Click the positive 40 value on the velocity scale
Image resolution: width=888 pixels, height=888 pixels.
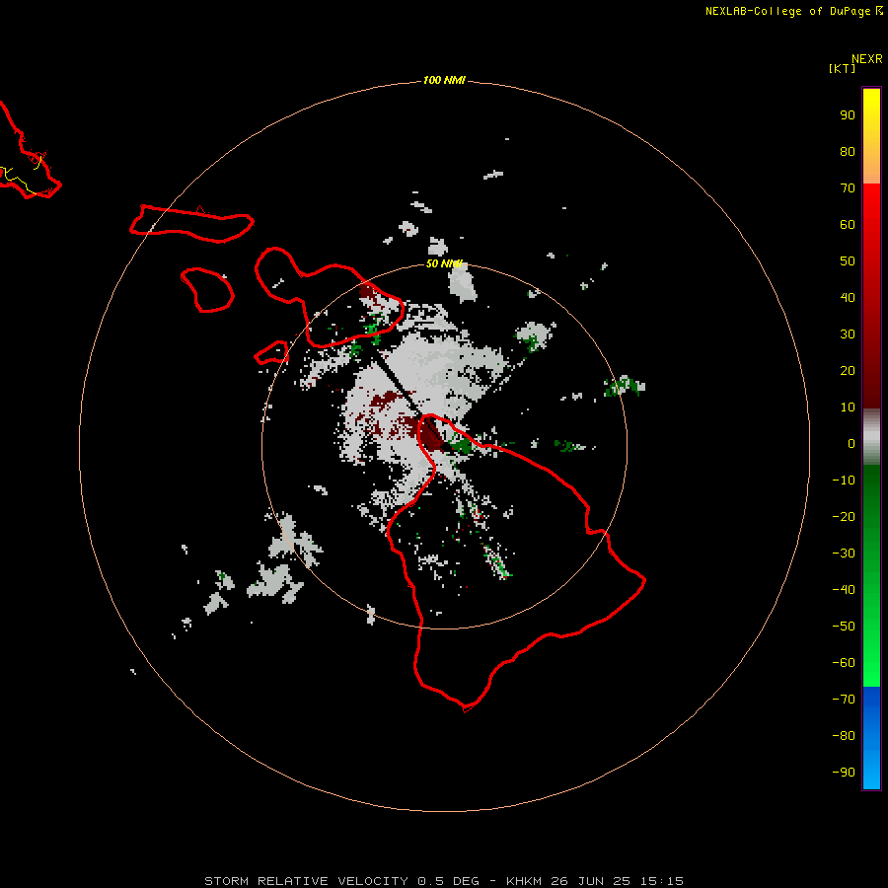click(848, 298)
